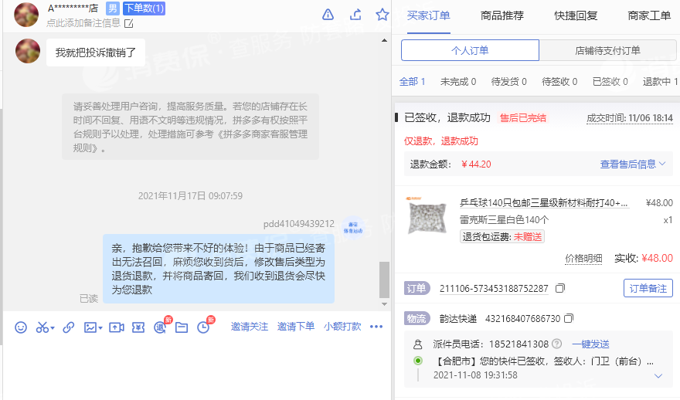
Task: Star this conversation
Action: [382, 15]
